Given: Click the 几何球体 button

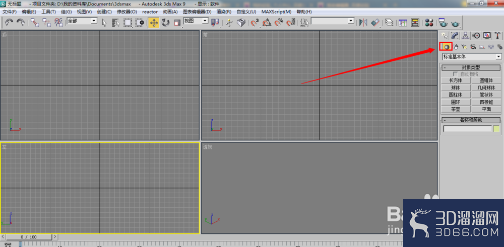Looking at the screenshot, I should pyautogui.click(x=486, y=88).
